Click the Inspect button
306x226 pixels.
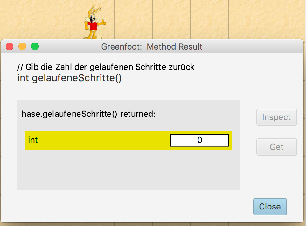[276, 117]
